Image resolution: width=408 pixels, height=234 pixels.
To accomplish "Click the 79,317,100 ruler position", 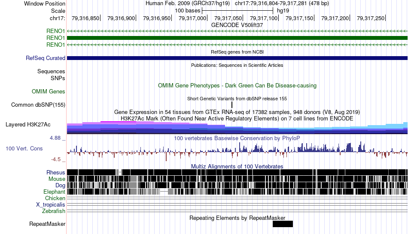I will click(x=264, y=18).
